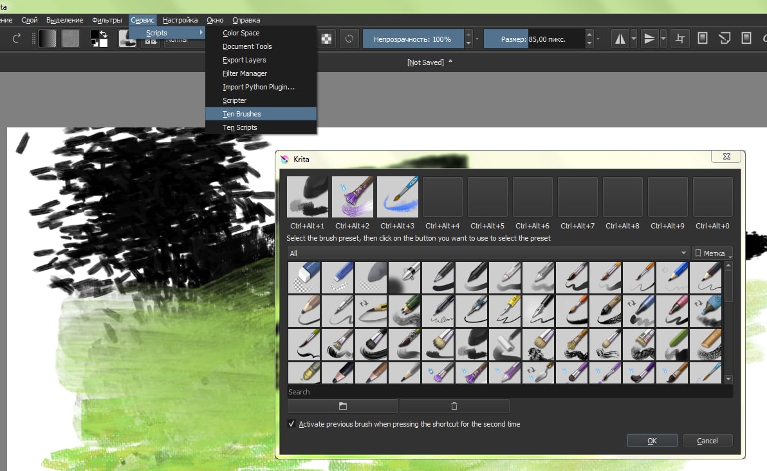Select Ten Brushes menu entry
Viewport: 767px width, 471px height.
(261, 114)
